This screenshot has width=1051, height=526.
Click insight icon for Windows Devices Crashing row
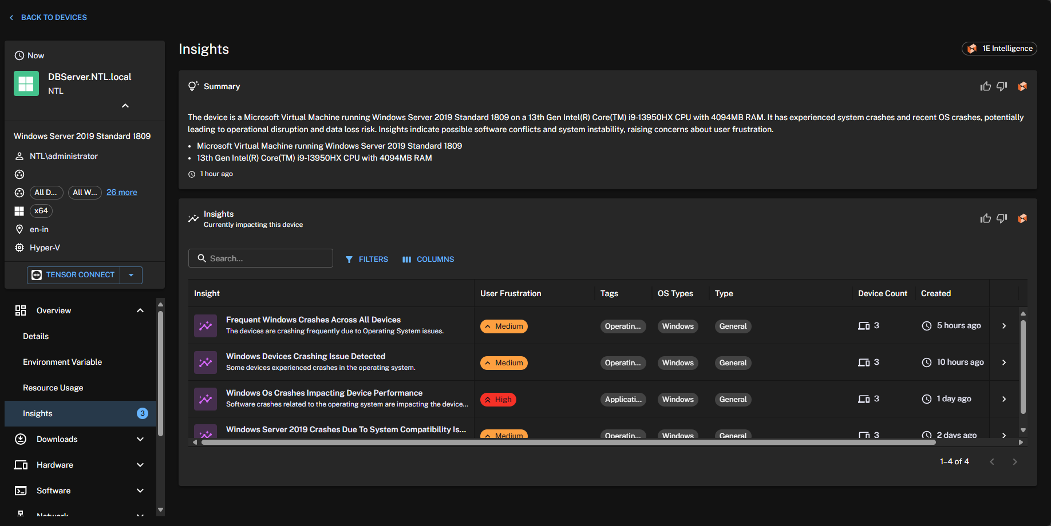[x=206, y=362]
